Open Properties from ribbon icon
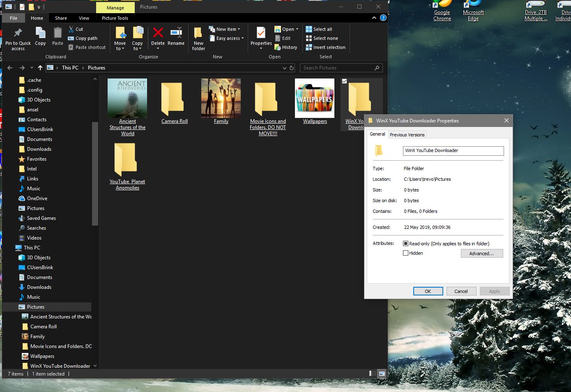 [261, 33]
